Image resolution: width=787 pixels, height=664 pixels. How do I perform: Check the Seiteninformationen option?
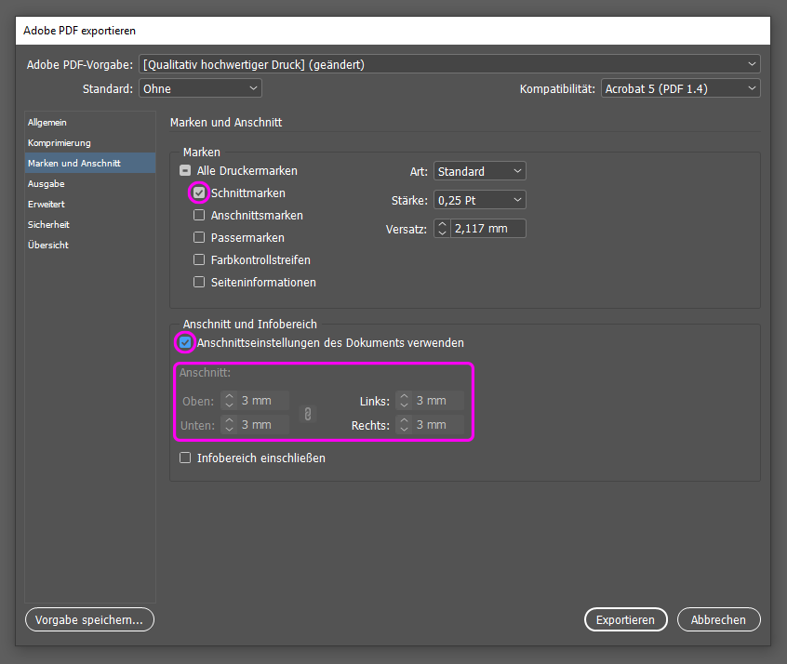tap(199, 283)
